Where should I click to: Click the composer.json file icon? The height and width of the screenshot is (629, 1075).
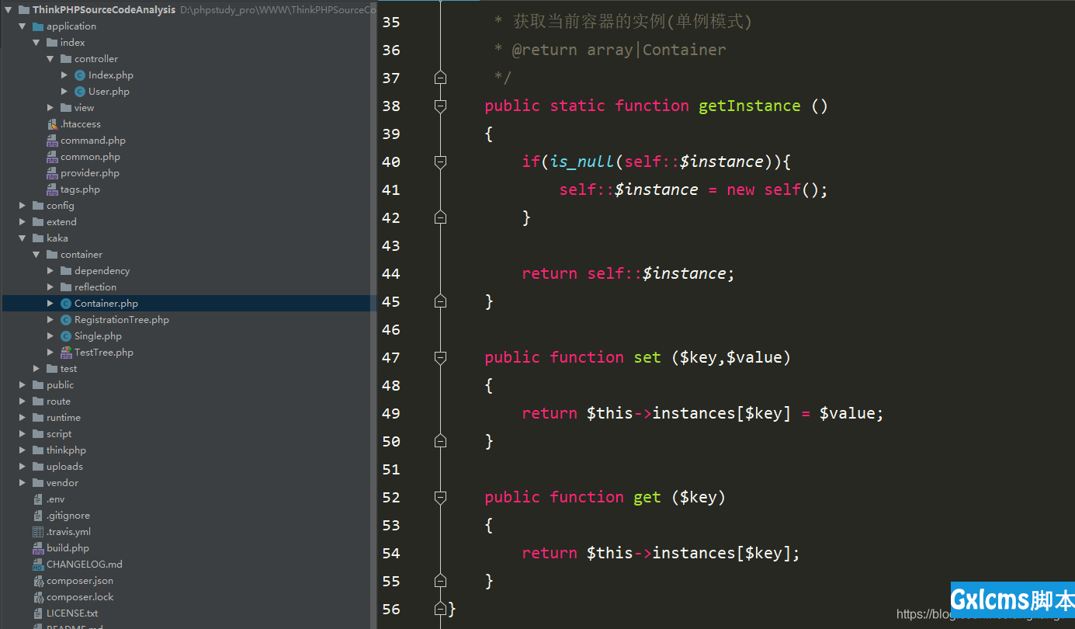pos(38,581)
